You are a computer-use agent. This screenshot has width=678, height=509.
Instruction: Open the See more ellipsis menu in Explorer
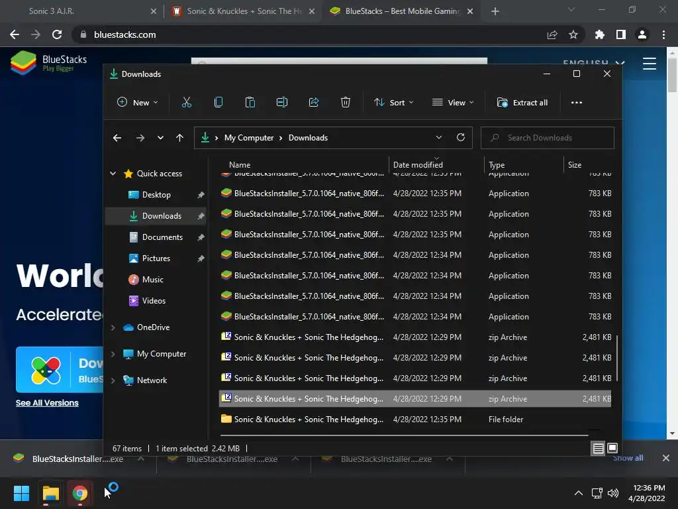point(577,103)
